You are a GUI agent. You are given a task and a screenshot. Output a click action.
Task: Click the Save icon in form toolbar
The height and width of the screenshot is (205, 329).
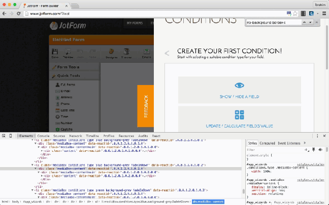coord(55,53)
